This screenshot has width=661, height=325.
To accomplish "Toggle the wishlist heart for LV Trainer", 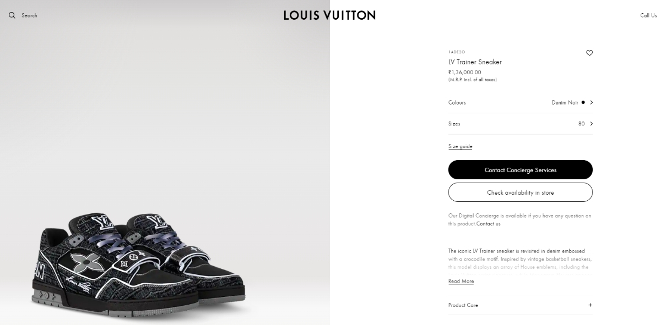I will pos(589,53).
